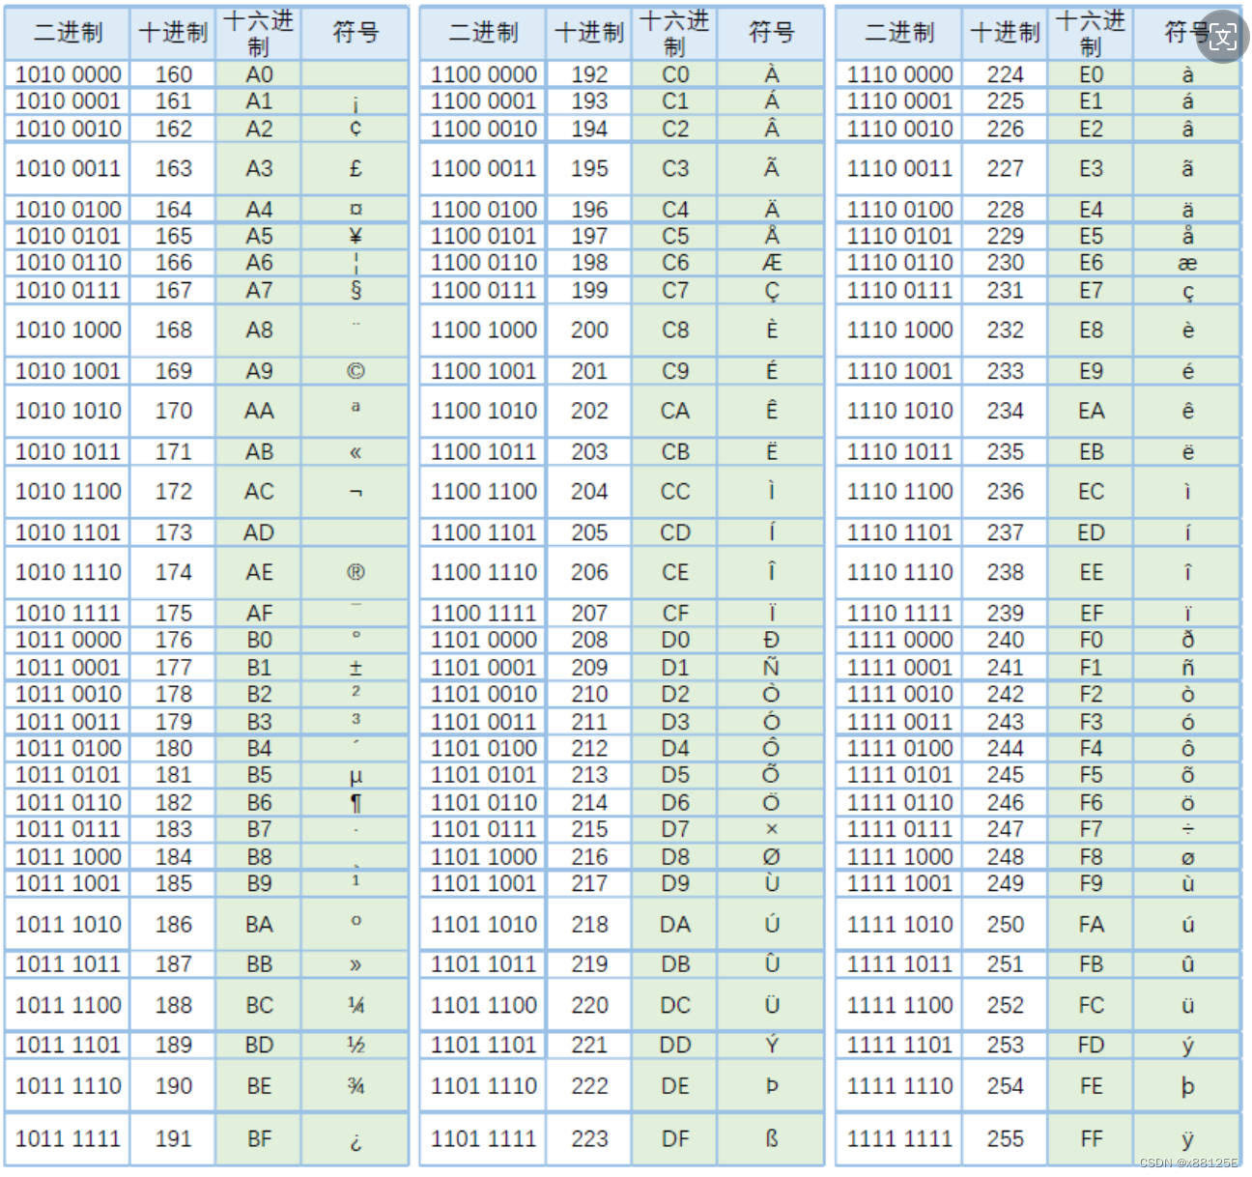Select the lowercase ð symbol
Screen dimensions: 1252x1177
1187,640
